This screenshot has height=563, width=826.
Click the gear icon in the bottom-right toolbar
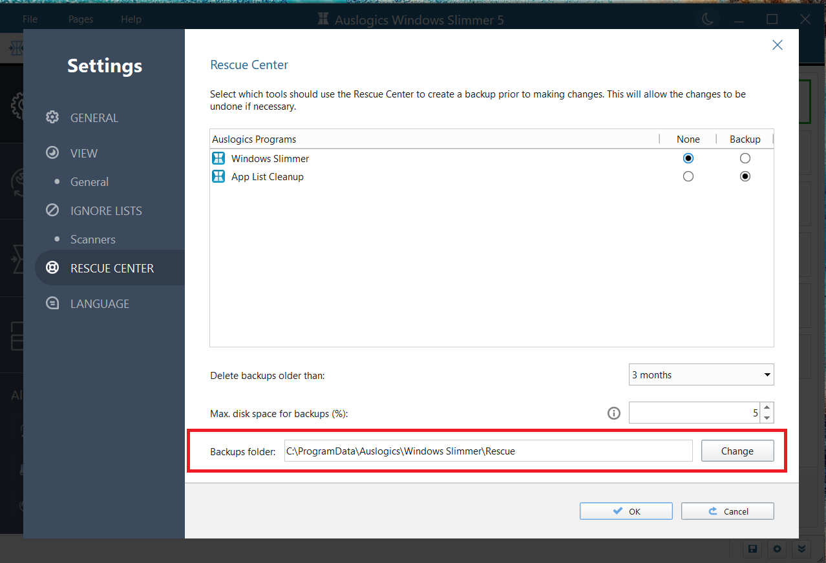(x=776, y=549)
